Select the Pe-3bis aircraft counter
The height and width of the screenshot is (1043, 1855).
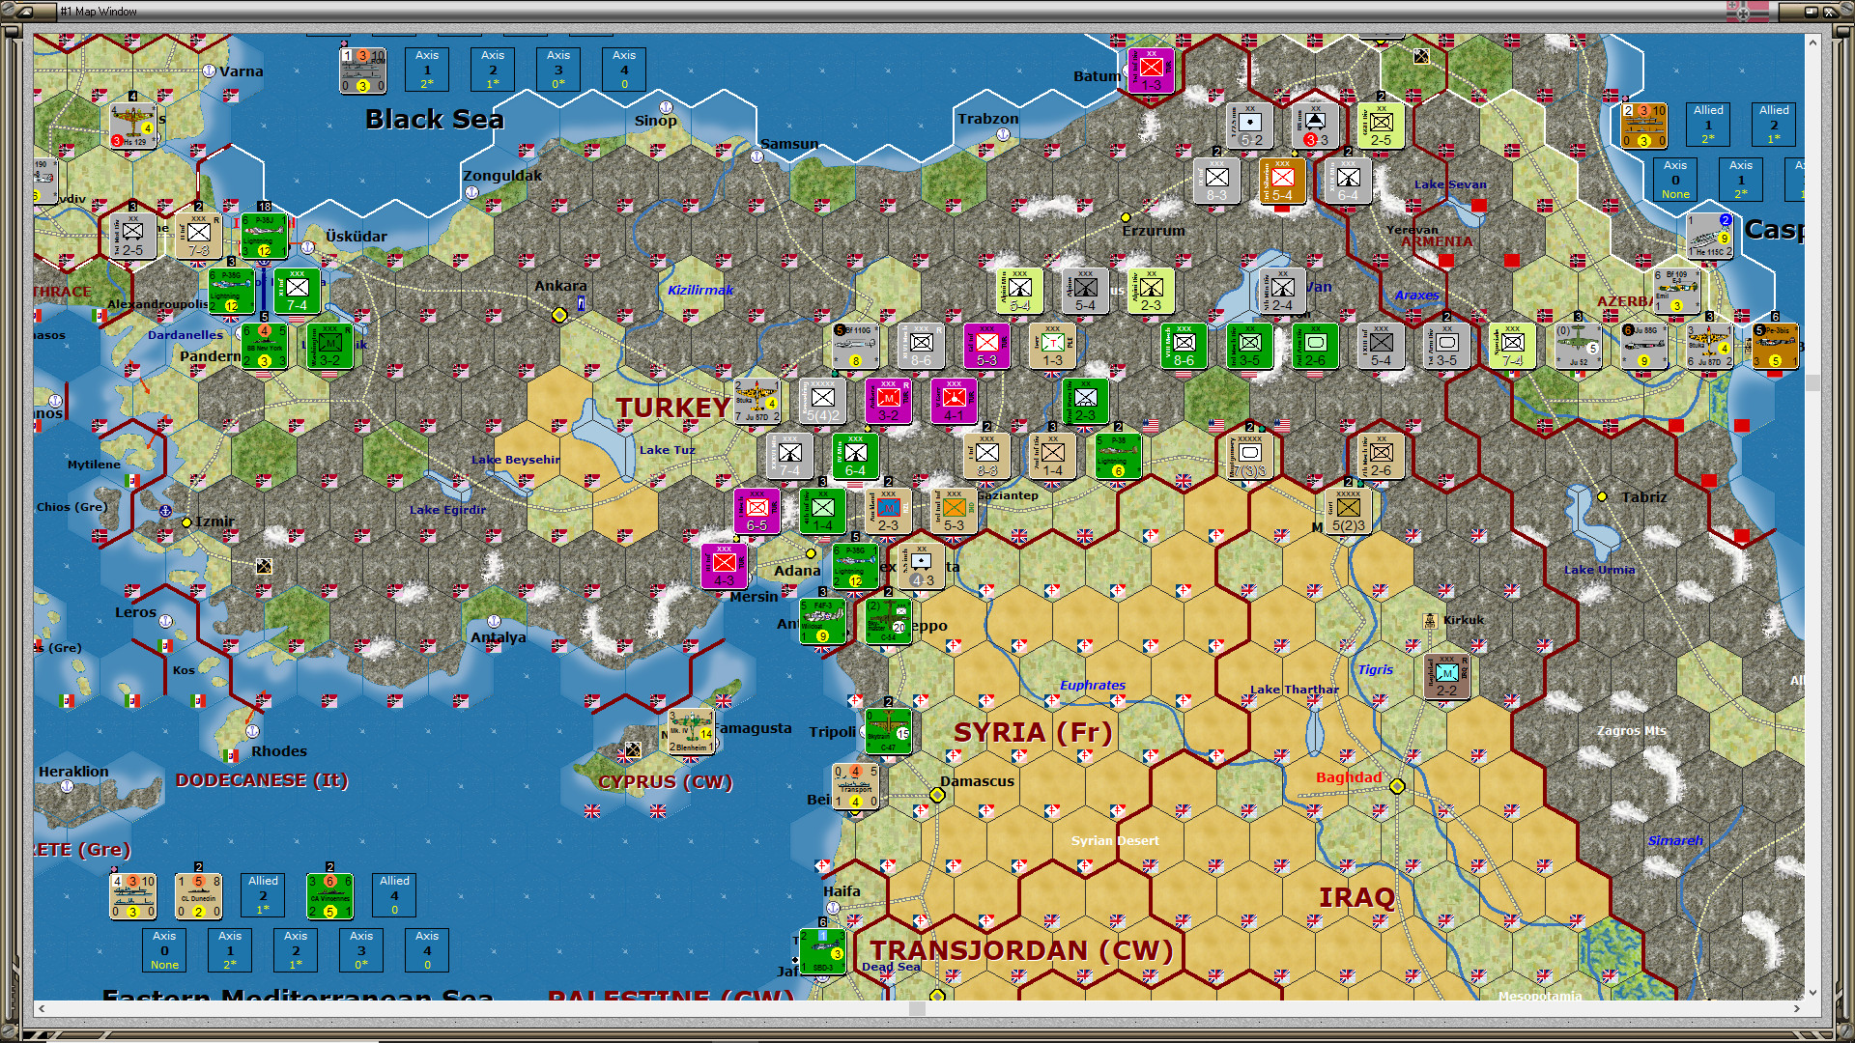(x=1775, y=346)
